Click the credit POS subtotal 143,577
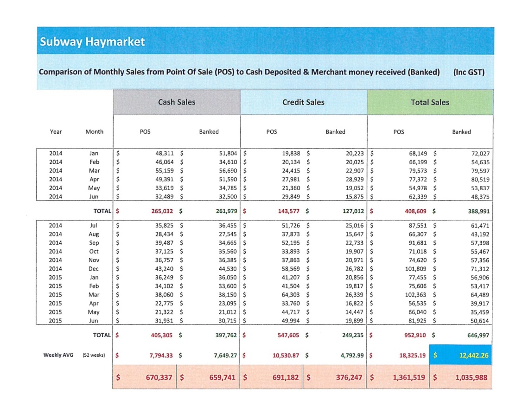Screen dimensions: 516x415 289,211
